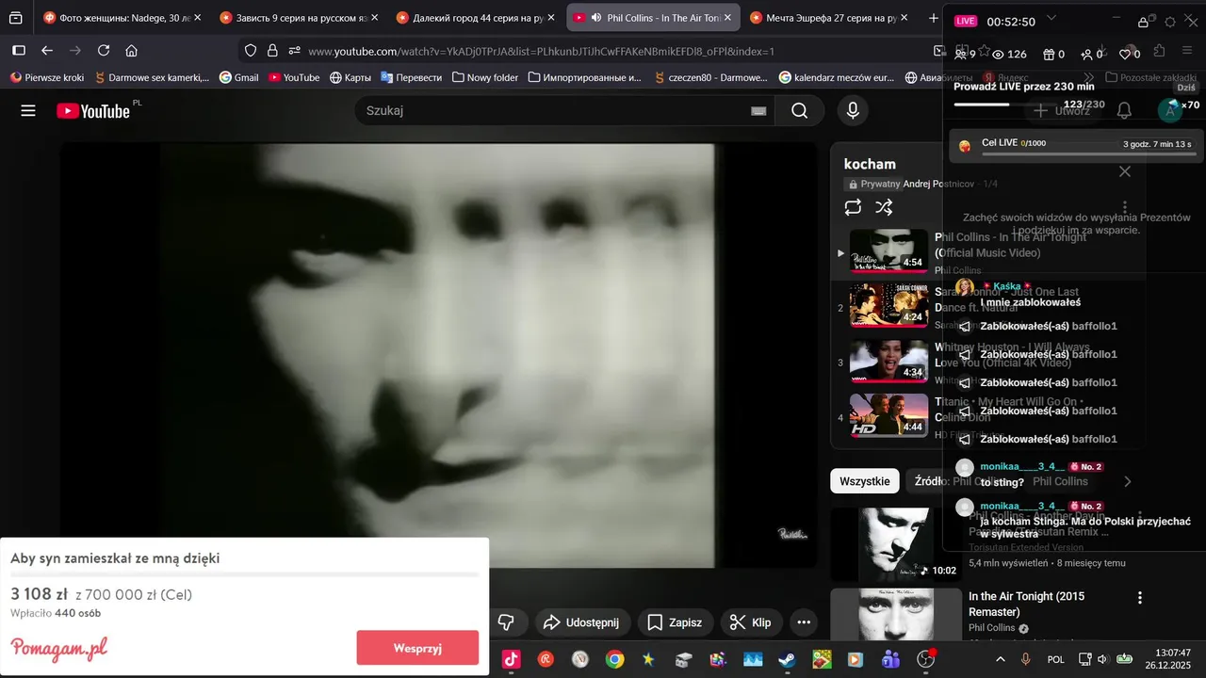Toggle playlist loop for kocham
The height and width of the screenshot is (678, 1206).
click(853, 207)
